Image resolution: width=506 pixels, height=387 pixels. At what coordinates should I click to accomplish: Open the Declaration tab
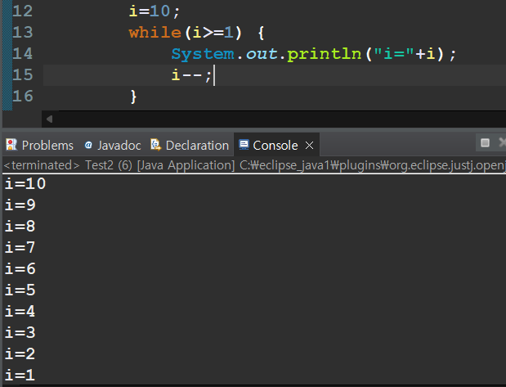point(190,146)
